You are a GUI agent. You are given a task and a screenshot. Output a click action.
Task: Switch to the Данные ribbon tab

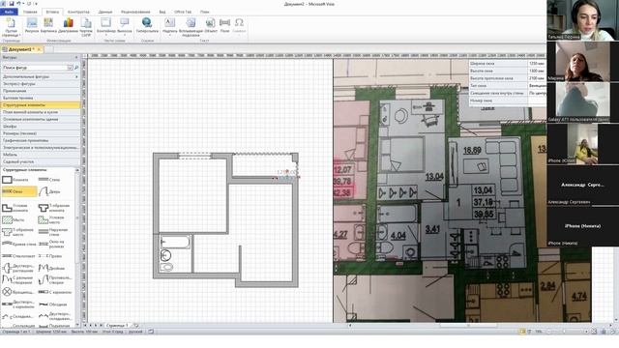point(105,12)
